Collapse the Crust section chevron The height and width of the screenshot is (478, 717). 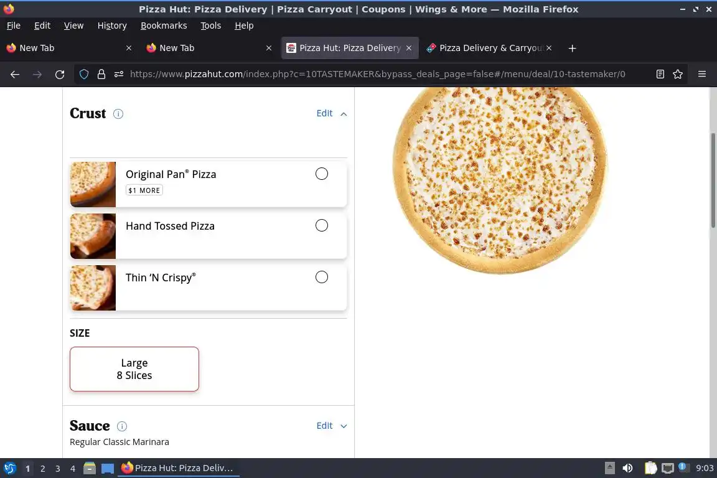(344, 114)
